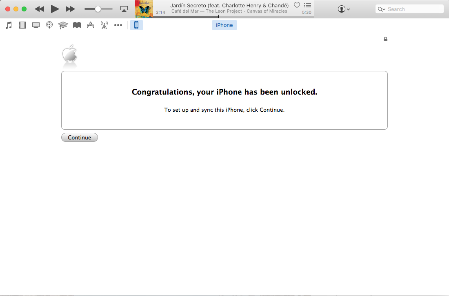Adjust the volume slider knob
The height and width of the screenshot is (296, 449).
click(98, 9)
